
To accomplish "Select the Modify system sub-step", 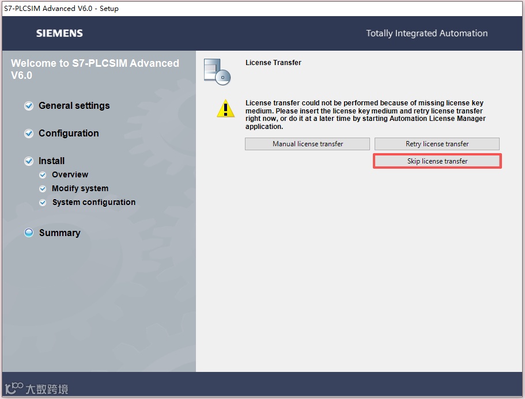I will coord(80,188).
